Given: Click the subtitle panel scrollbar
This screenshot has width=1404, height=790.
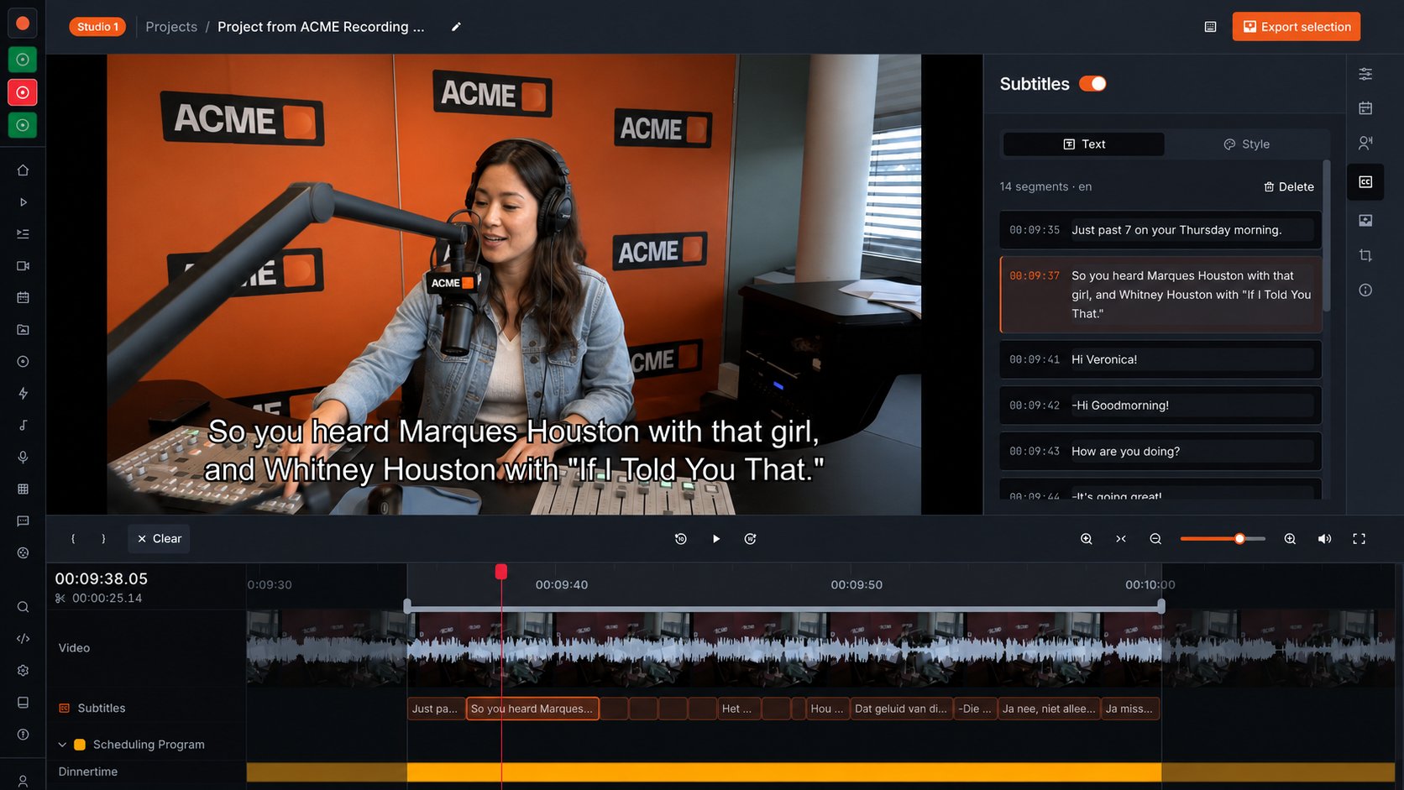Looking at the screenshot, I should pyautogui.click(x=1327, y=236).
